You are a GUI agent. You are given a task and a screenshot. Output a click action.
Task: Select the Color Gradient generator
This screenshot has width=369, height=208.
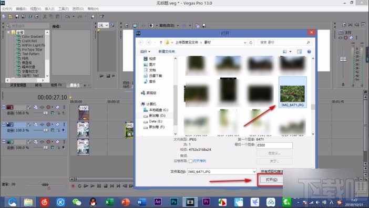(33, 37)
